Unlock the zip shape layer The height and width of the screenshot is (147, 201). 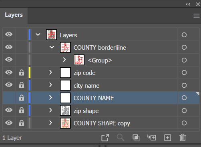tap(22, 110)
